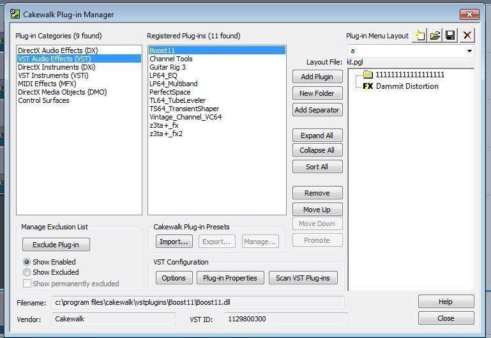
Task: Click the Add Separator button
Action: (317, 110)
